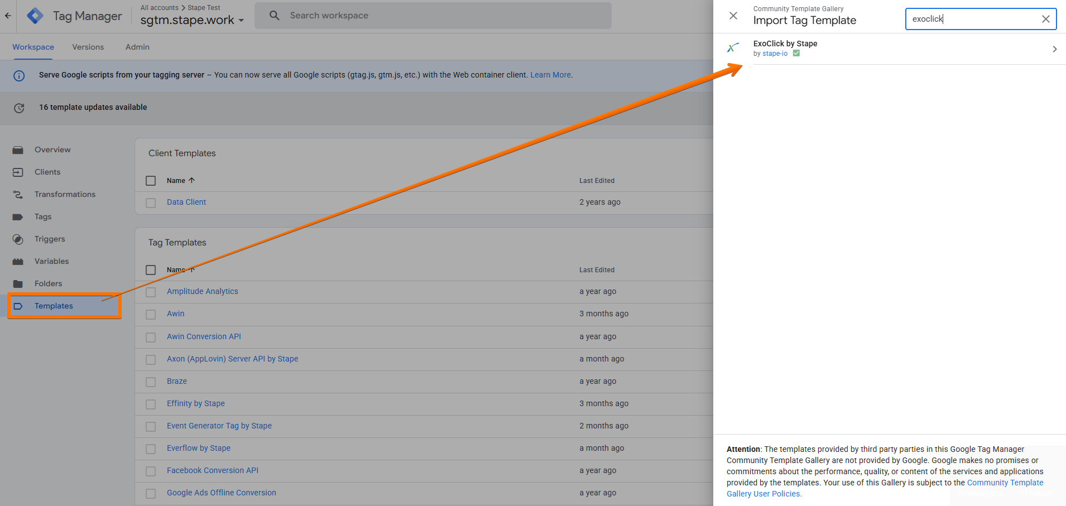
Task: Click the Folders sidebar icon
Action: [18, 284]
